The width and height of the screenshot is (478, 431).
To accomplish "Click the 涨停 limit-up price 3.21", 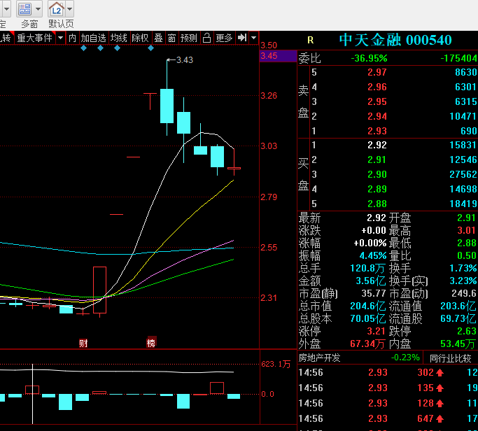I will pyautogui.click(x=377, y=332).
